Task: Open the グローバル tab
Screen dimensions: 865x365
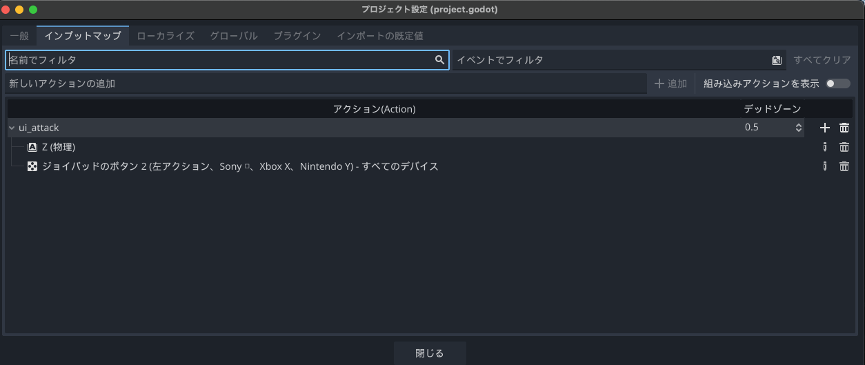Action: (234, 36)
